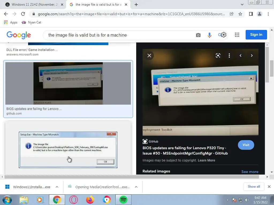Viewport: 274px width, 205px height.
Task: Search by image with camera icon
Action: (x=198, y=35)
